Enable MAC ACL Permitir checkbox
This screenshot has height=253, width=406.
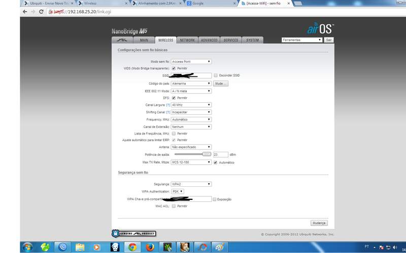pos(174,206)
